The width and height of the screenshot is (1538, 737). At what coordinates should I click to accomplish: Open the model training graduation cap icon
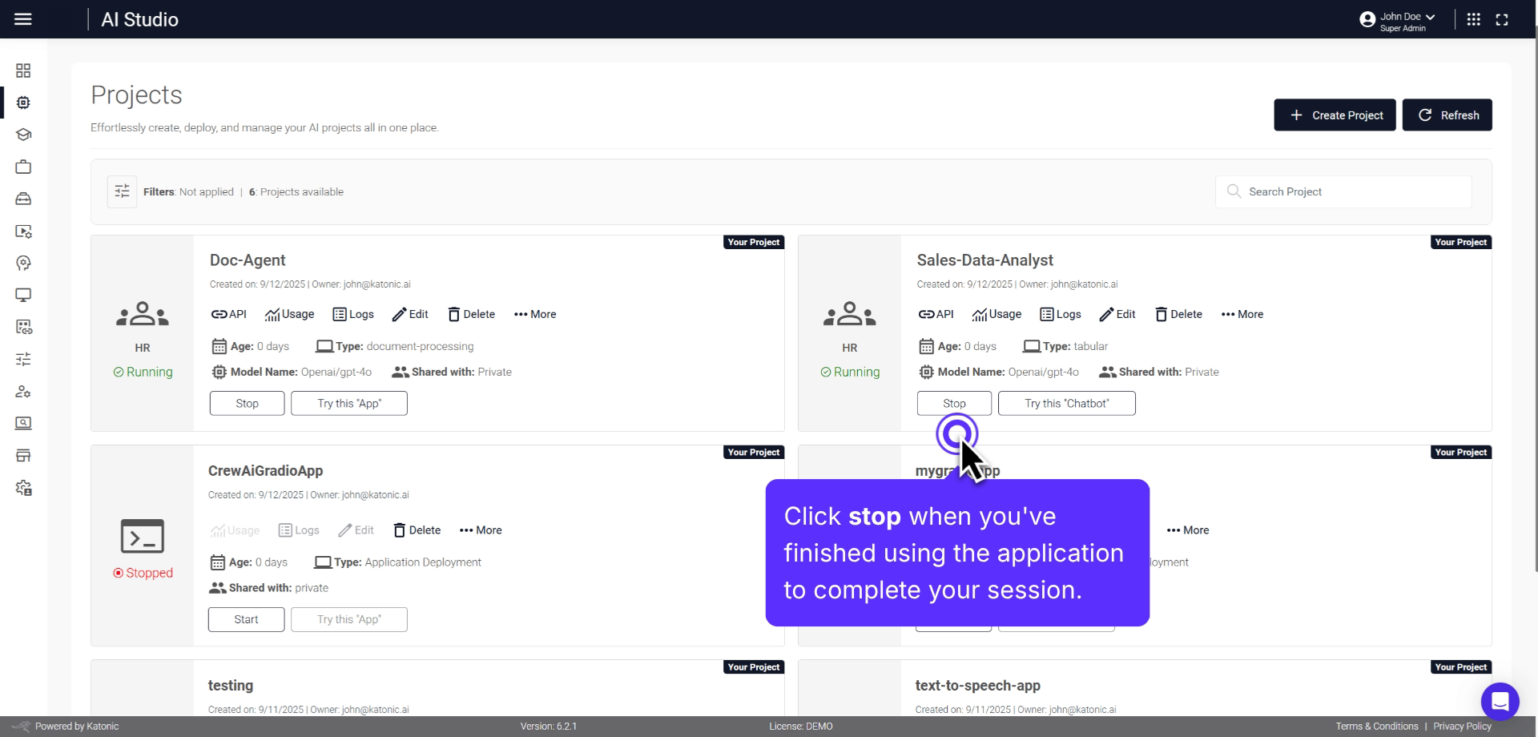[x=23, y=135]
